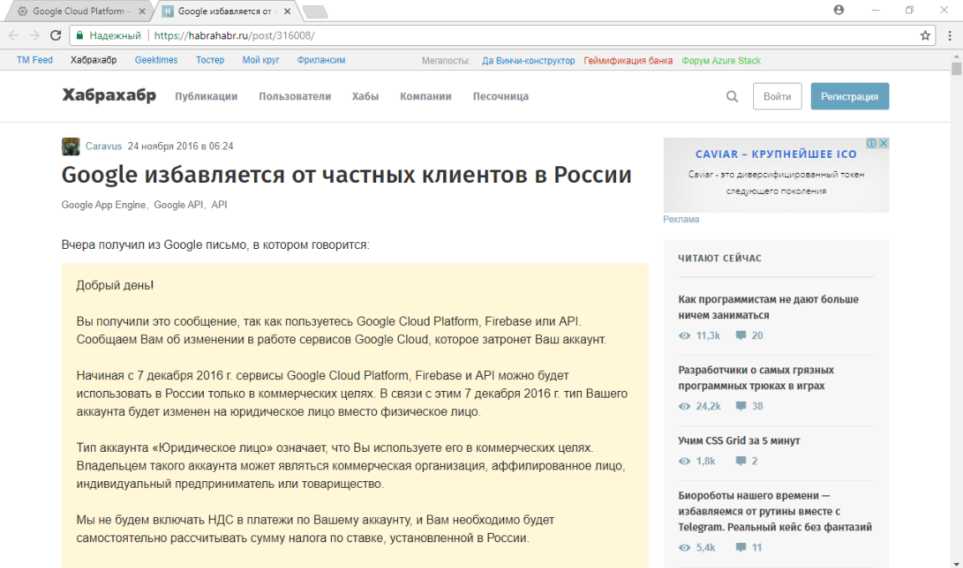Image resolution: width=963 pixels, height=568 pixels.
Task: Open the Тостер link
Action: point(210,60)
